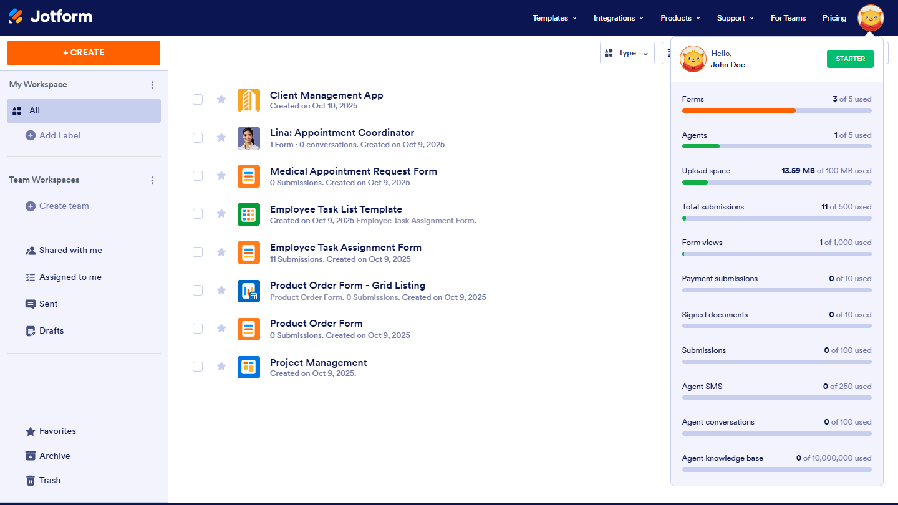898x505 pixels.
Task: Click My Workspace three-dot options
Action: tap(152, 85)
